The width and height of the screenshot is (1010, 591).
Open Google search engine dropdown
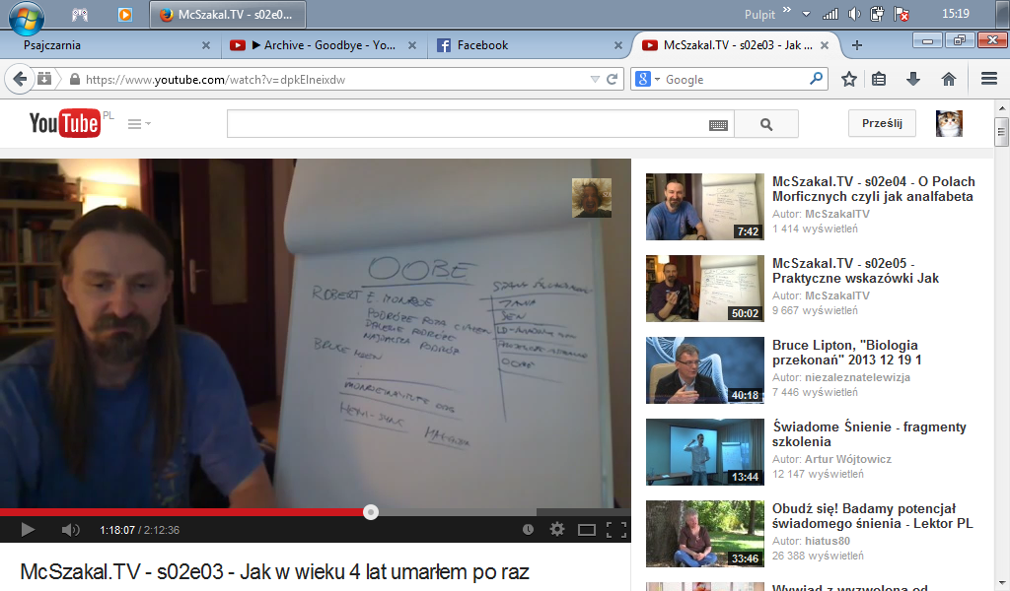647,79
